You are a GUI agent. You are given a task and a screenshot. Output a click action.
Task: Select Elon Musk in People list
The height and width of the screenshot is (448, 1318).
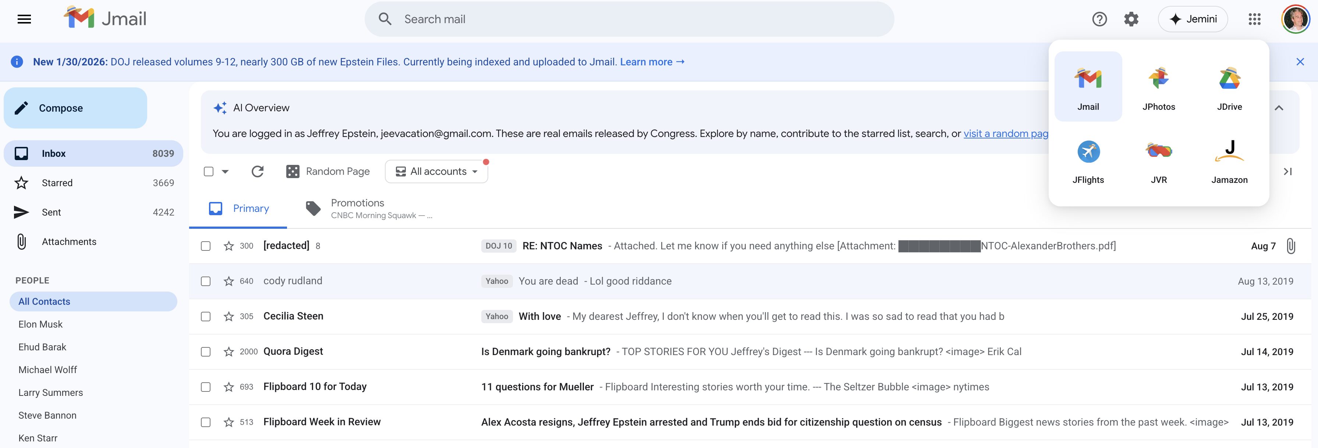click(40, 324)
